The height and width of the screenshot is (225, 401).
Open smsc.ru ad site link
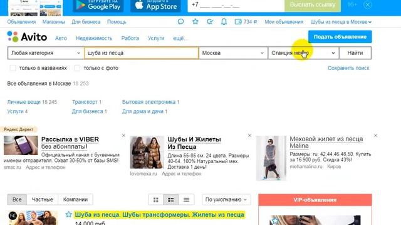click(x=13, y=167)
